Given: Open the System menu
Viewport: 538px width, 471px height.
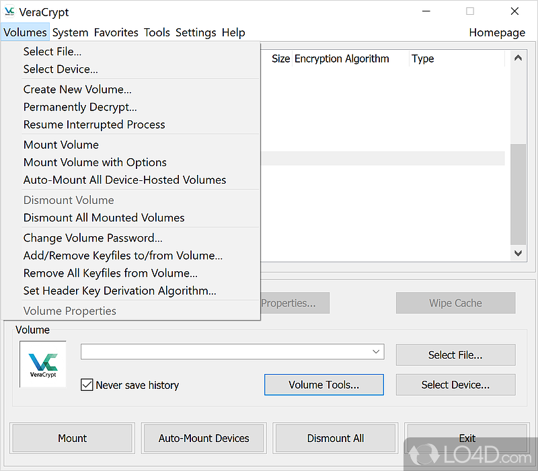Looking at the screenshot, I should (70, 32).
